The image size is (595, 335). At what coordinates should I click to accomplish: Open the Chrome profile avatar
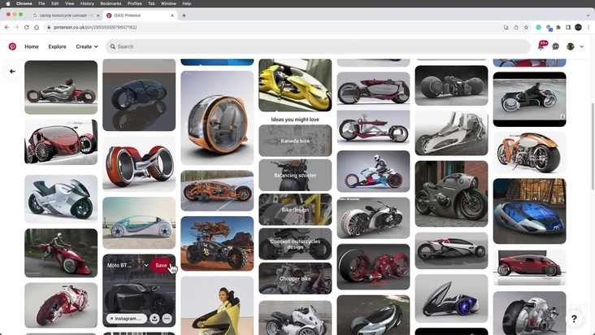click(x=578, y=28)
